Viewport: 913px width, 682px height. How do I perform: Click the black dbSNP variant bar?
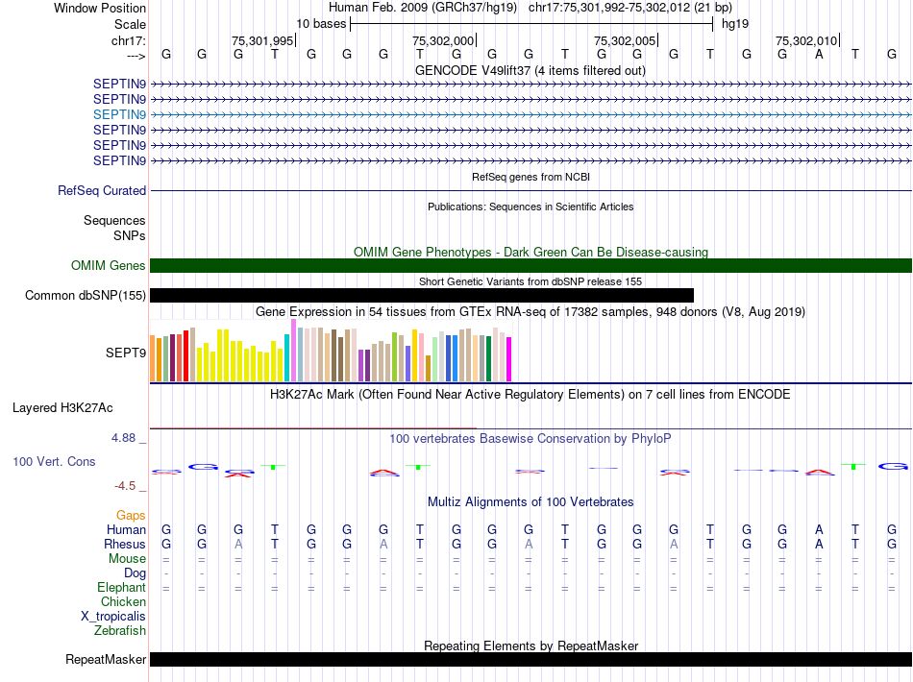421,296
